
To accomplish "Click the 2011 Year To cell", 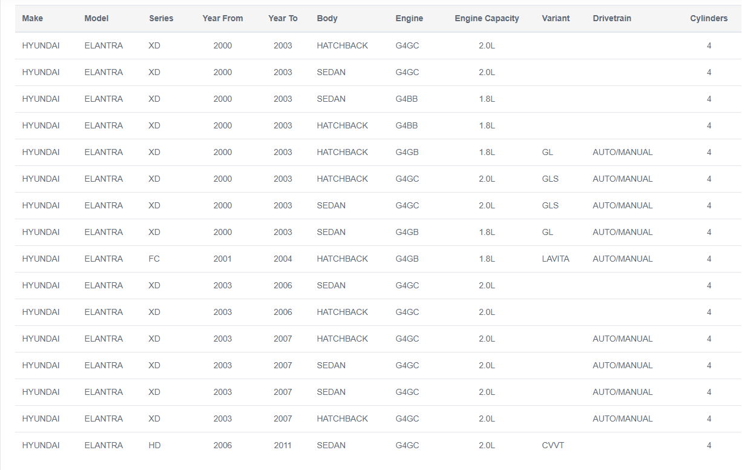I will 283,445.
